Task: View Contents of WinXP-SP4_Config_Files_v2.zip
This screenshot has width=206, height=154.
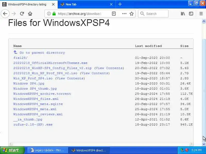Action: 109,68
